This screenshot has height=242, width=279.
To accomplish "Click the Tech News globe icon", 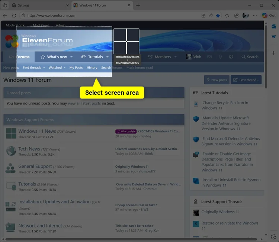I will coord(11,151).
